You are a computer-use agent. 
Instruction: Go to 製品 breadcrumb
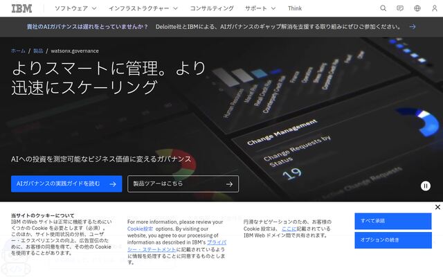(x=38, y=51)
